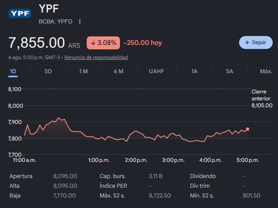
Task: Click the Máx. 52 s. value 8,722.50
Action: (160, 195)
